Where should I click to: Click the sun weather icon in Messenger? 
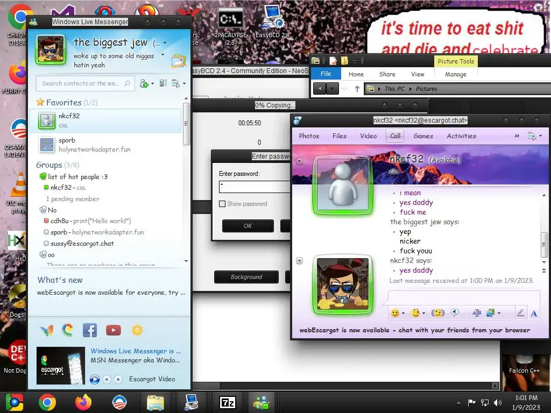click(137, 330)
